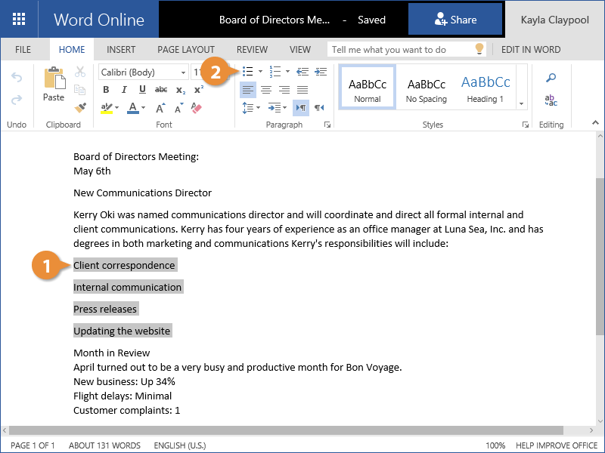This screenshot has height=453, width=605.
Task: Open the line spacing dropdown
Action: point(252,108)
